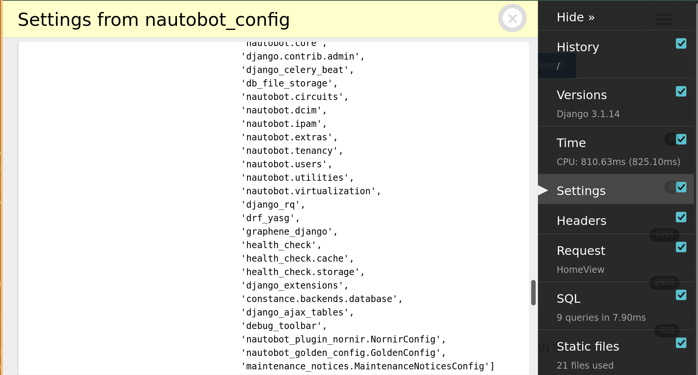698x375 pixels.
Task: Disable the Headers panel checkbox
Action: point(681,217)
